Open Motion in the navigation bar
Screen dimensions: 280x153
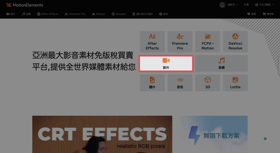(x=98, y=14)
